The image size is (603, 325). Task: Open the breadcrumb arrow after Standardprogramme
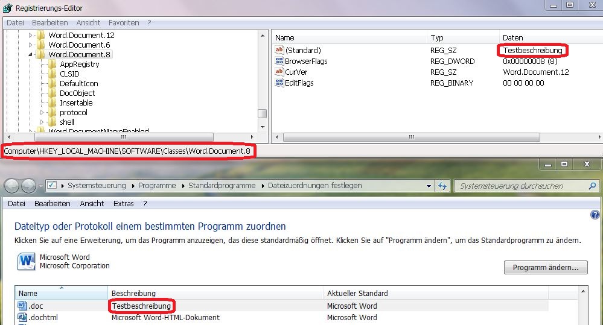point(263,186)
